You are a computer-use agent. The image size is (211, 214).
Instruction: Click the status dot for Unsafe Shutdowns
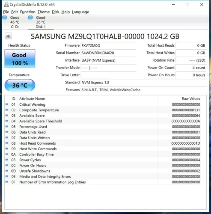[x=6, y=171]
